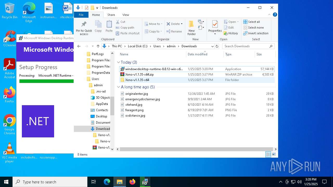
Task: Open Explorer Help question mark icon
Action: click(x=275, y=15)
